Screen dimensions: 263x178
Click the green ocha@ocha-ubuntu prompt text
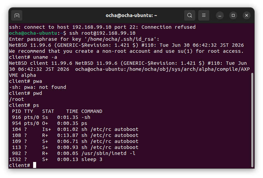click(x=33, y=33)
